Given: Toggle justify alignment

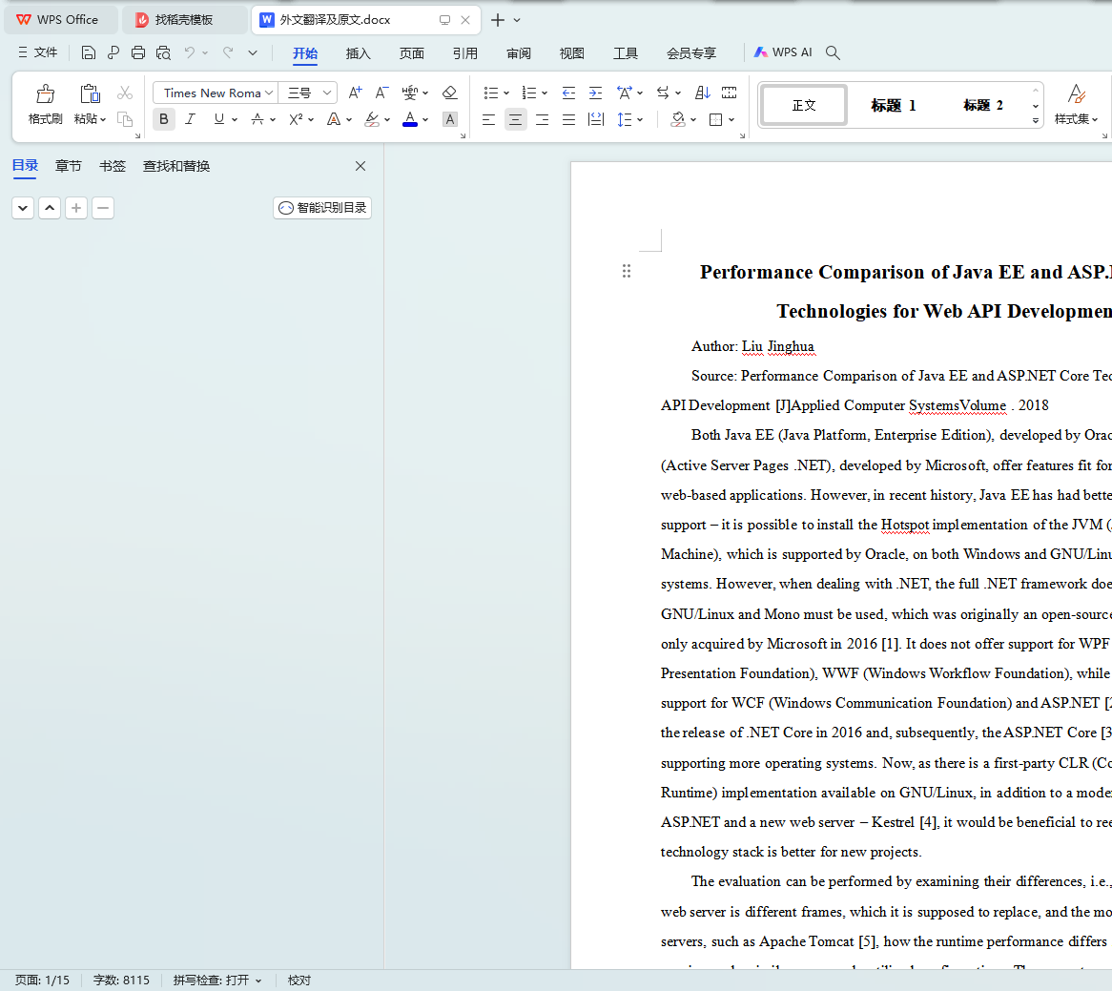Looking at the screenshot, I should tap(568, 119).
